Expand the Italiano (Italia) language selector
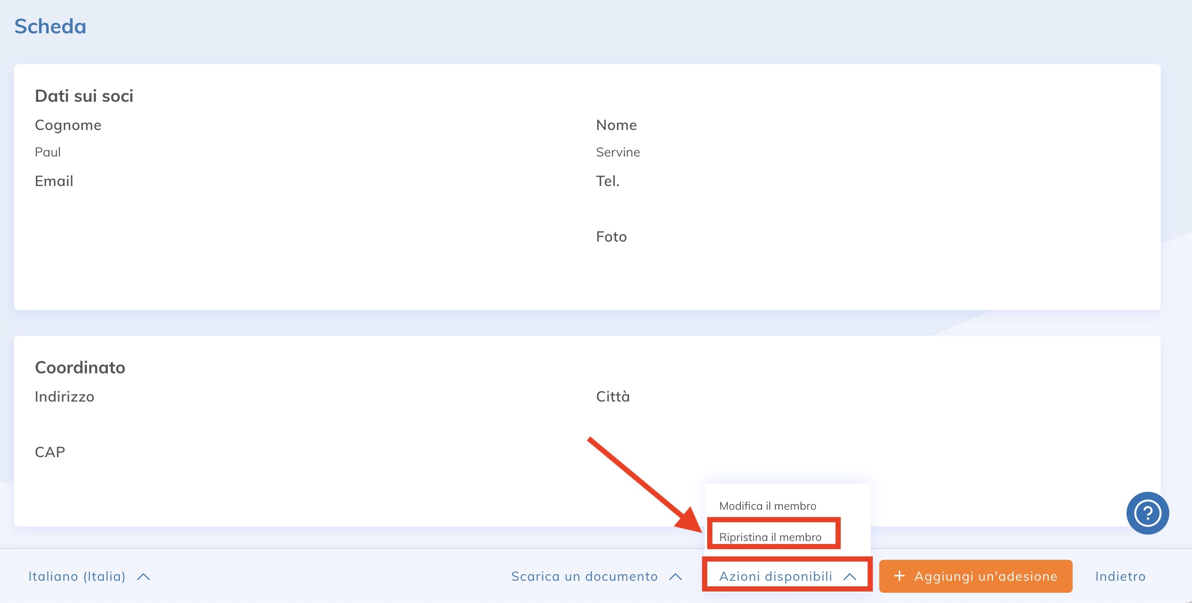 (77, 576)
